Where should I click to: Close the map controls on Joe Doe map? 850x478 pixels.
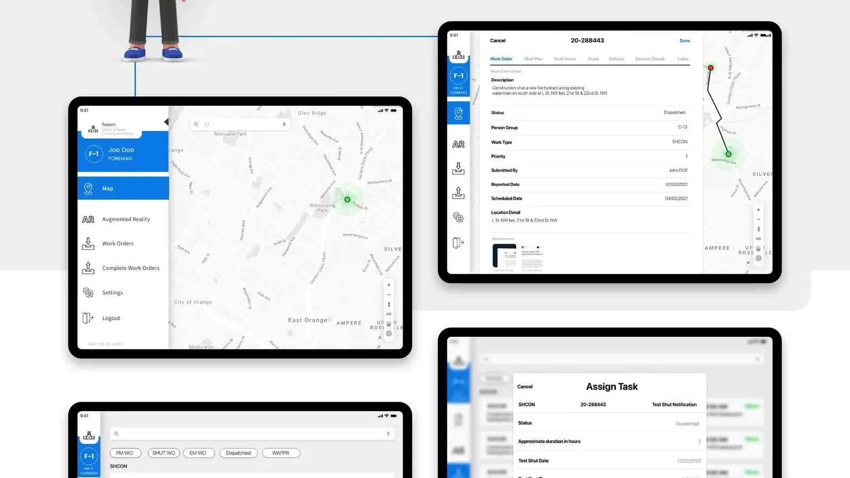point(380,337)
